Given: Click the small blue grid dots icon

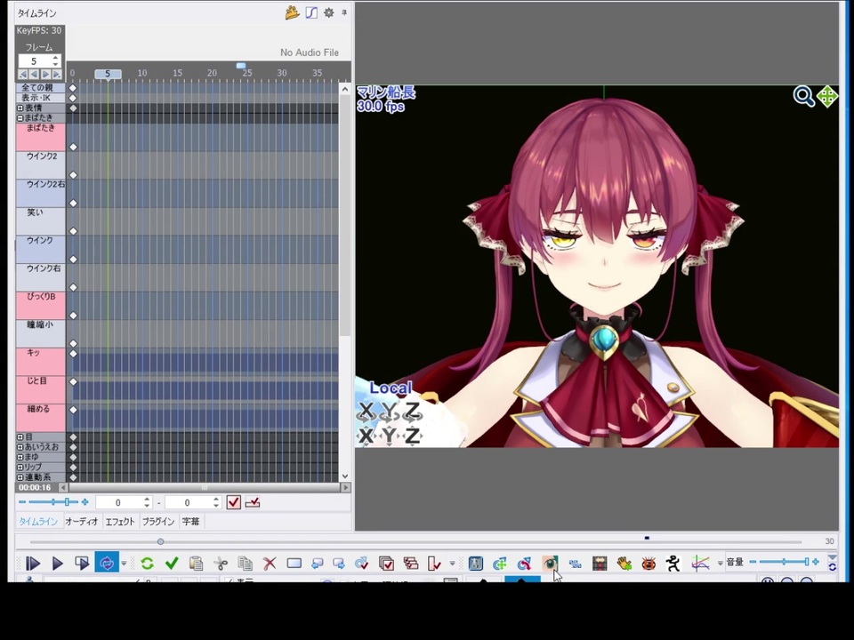Looking at the screenshot, I should (x=575, y=564).
